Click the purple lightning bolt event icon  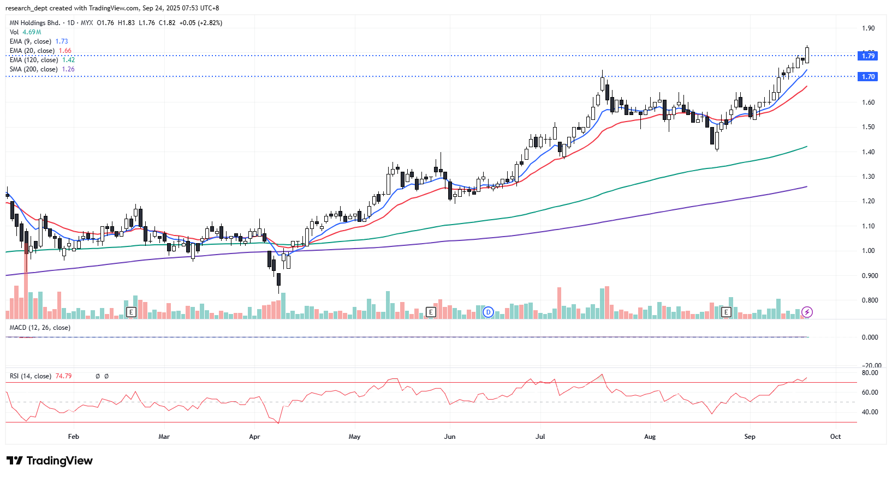click(807, 312)
